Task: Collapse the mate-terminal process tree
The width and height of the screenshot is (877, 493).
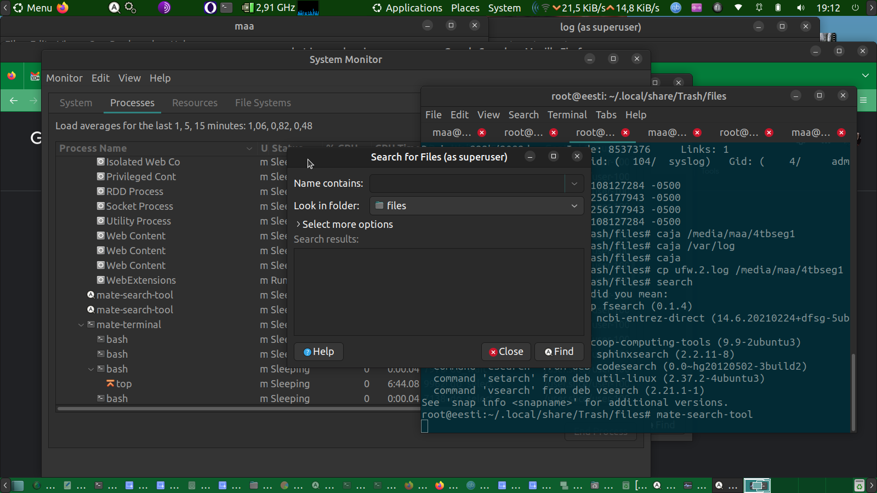Action: click(x=81, y=325)
